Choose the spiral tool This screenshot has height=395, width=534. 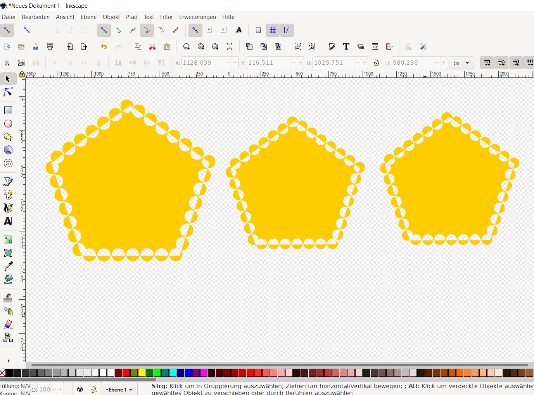[8, 163]
